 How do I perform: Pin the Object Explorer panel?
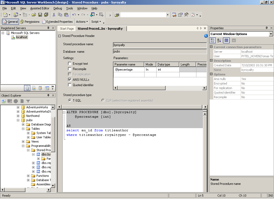pyautogui.click(x=48, y=95)
